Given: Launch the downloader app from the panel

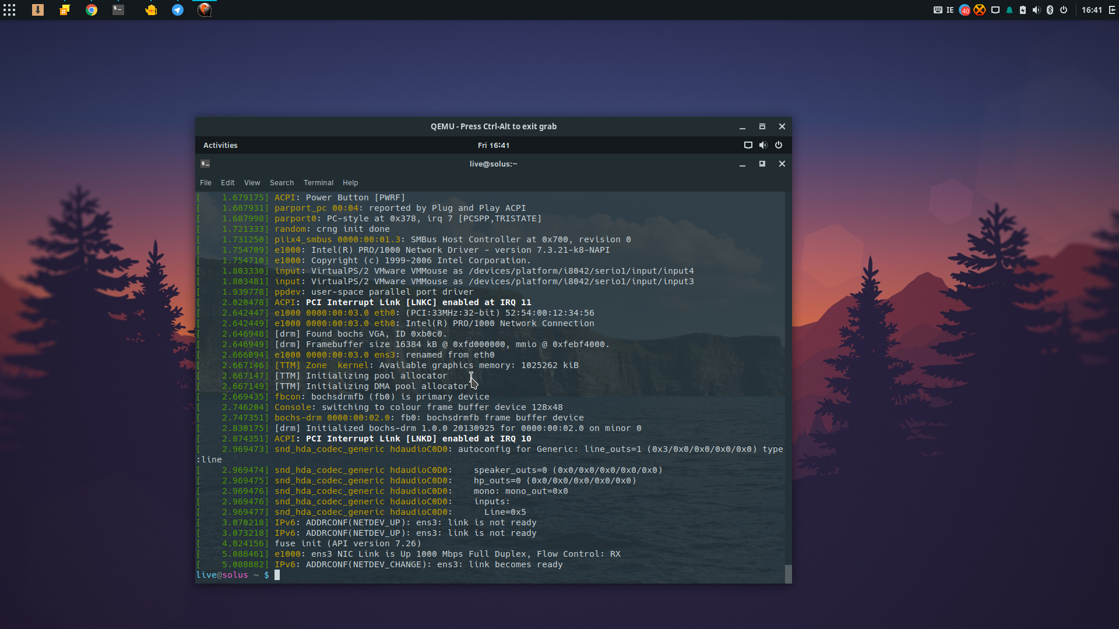Looking at the screenshot, I should 38,10.
